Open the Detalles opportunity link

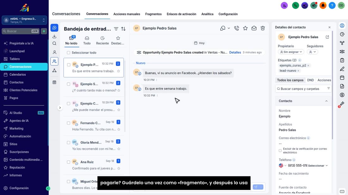(x=235, y=52)
